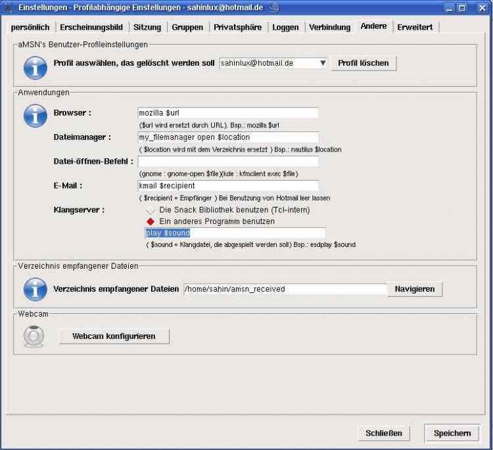Click the info icon in Anwendungen section
Screen dimensions: 493x450
[35, 115]
